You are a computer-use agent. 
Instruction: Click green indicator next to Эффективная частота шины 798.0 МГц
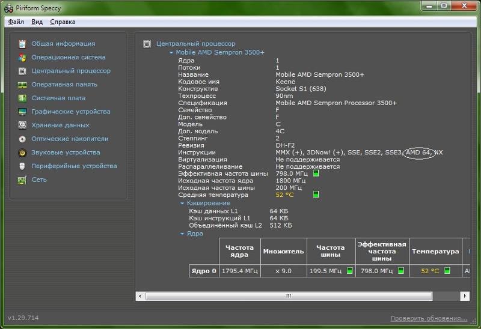click(316, 174)
